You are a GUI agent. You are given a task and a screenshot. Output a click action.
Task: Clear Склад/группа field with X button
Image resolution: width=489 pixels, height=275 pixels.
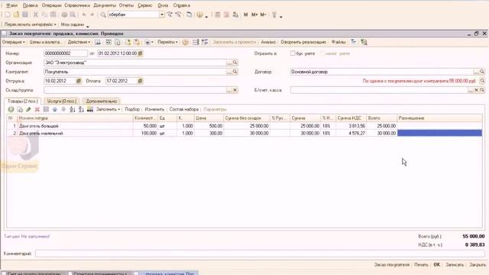point(235,90)
